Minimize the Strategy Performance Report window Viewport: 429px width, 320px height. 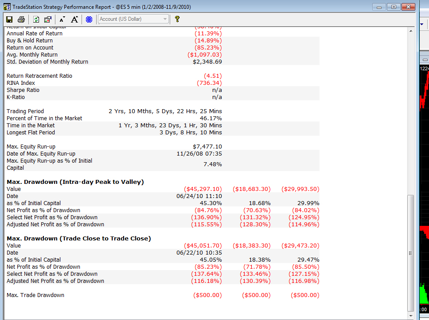[x=379, y=7]
